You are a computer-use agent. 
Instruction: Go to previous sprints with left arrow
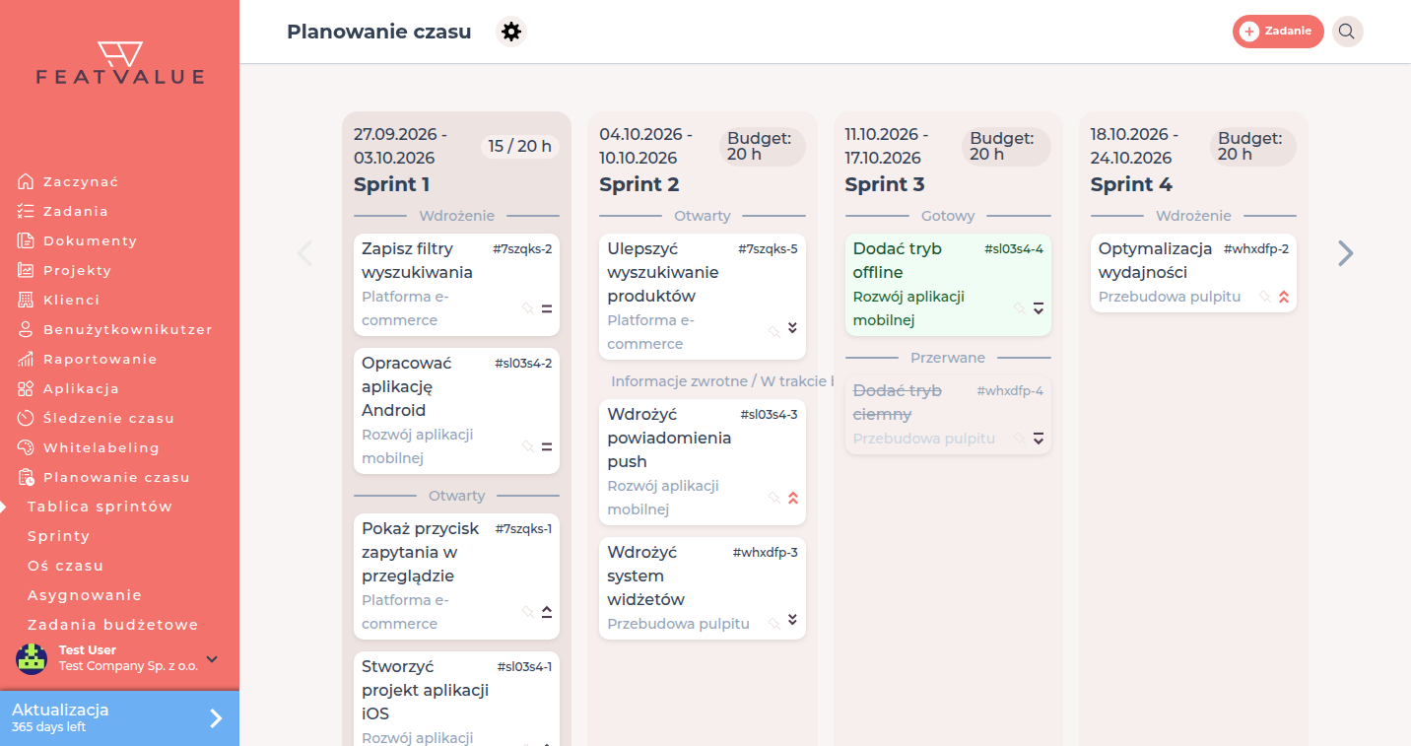(304, 253)
